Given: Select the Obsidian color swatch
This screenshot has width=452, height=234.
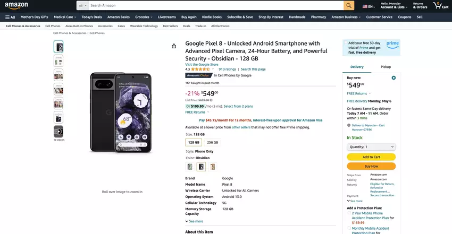Looking at the screenshot, I should (x=202, y=167).
